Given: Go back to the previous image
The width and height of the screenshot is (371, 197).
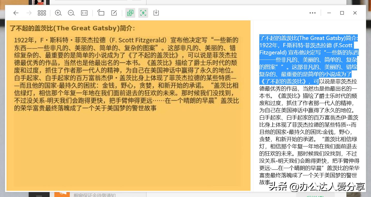Looking at the screenshot, I should point(16,13).
